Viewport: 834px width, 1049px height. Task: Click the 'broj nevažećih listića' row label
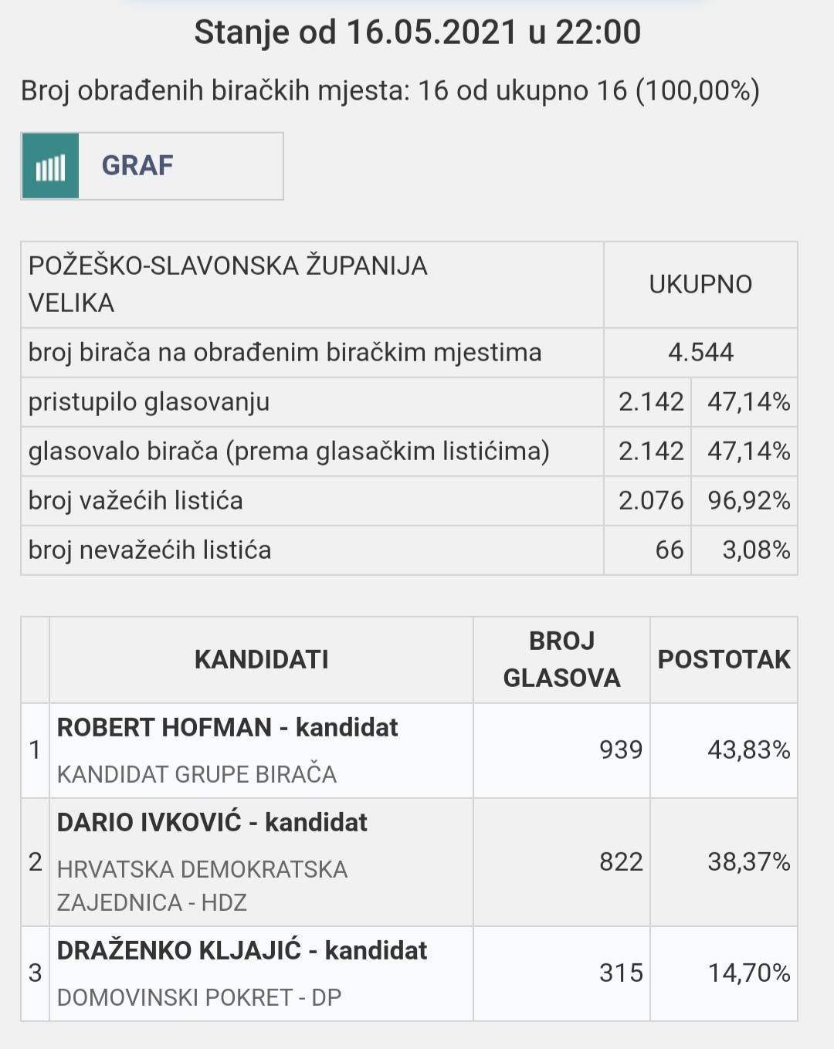(150, 550)
